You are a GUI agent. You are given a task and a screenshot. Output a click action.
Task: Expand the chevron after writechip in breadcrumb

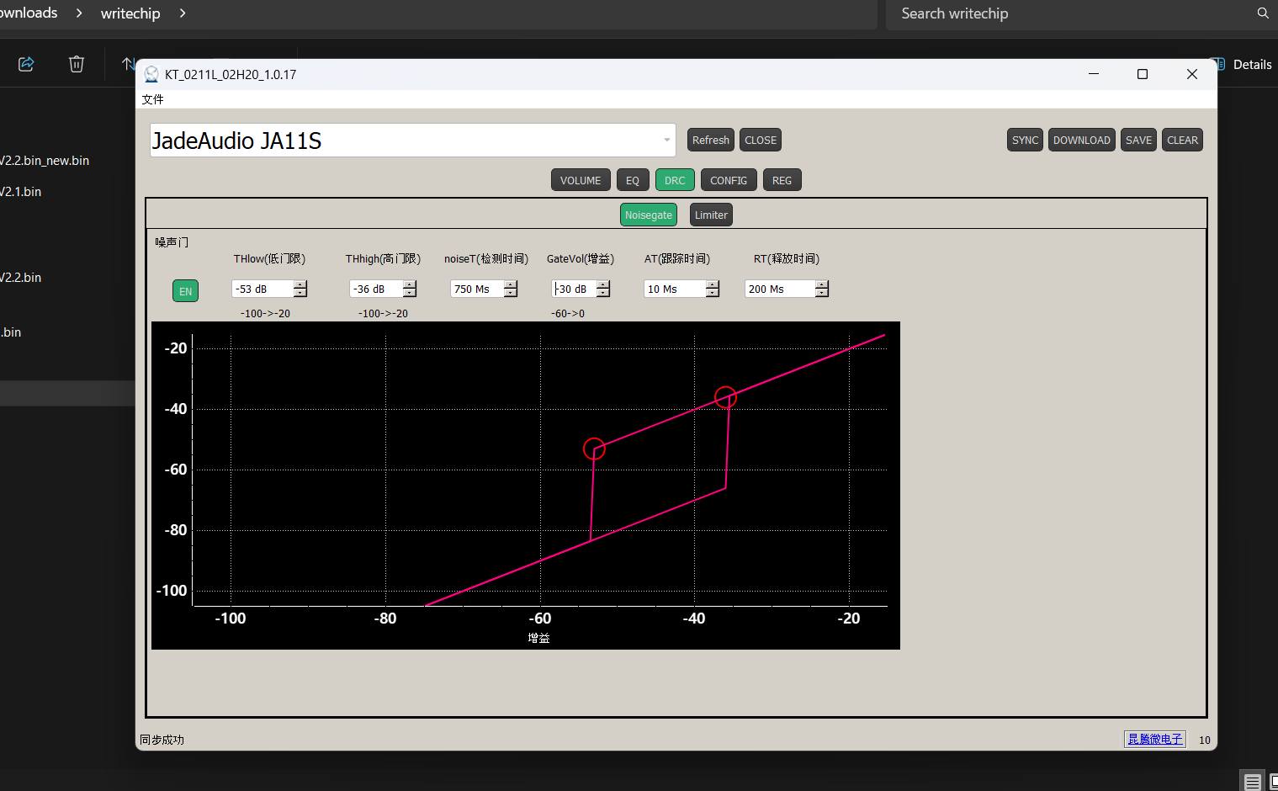point(183,13)
